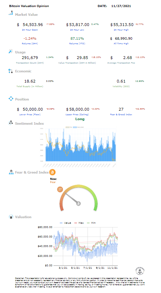161x293 pixels.
Task: Click the Sentiment Index nodes icon
Action: (11, 123)
